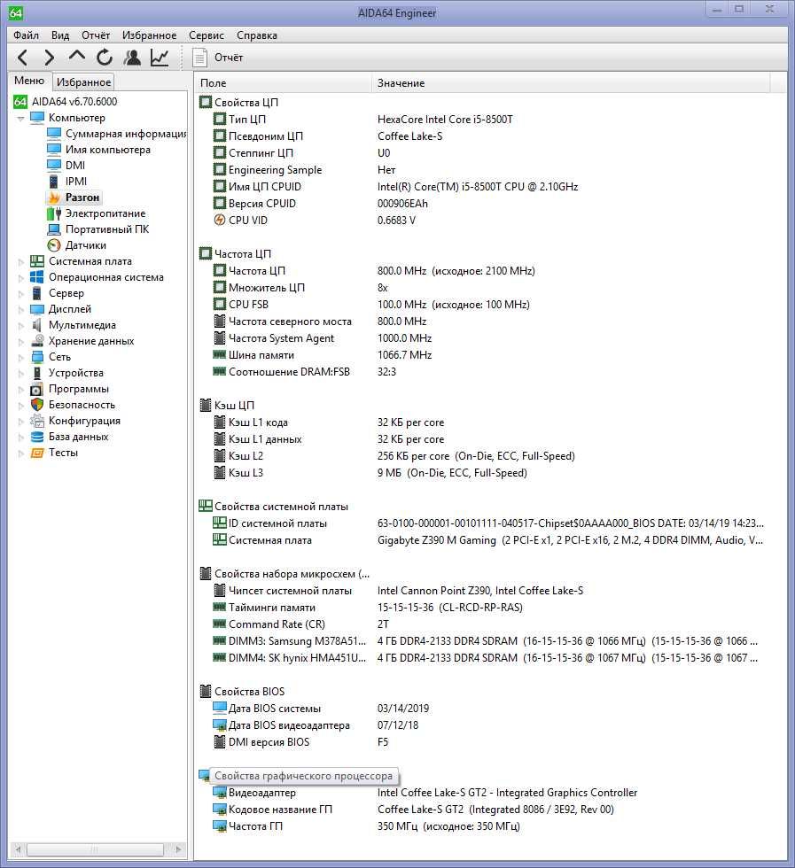
Task: Click the DMI icon in the tree
Action: click(x=54, y=166)
